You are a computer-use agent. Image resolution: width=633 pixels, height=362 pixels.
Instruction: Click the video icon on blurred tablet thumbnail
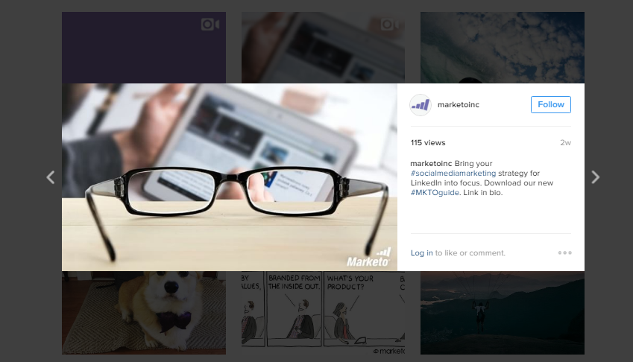(390, 25)
